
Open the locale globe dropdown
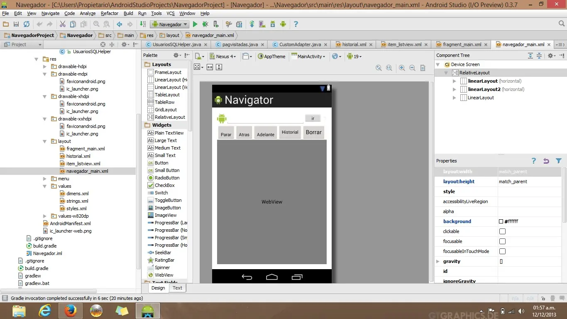(337, 56)
